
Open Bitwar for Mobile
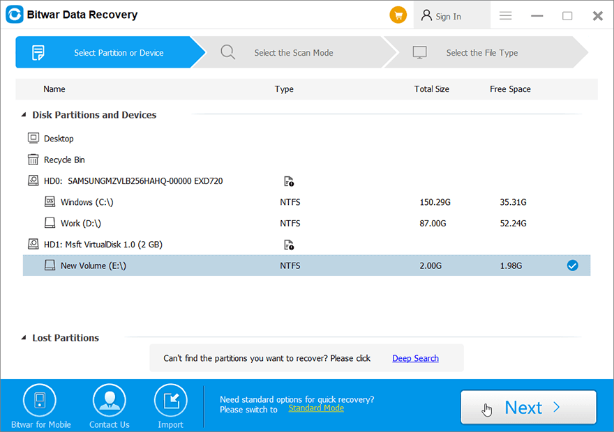tap(39, 401)
